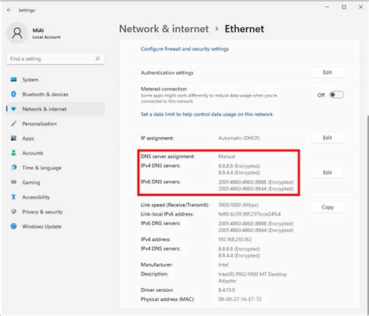This screenshot has width=369, height=316.
Task: Open Configure firewall and security settings link
Action: (x=184, y=49)
